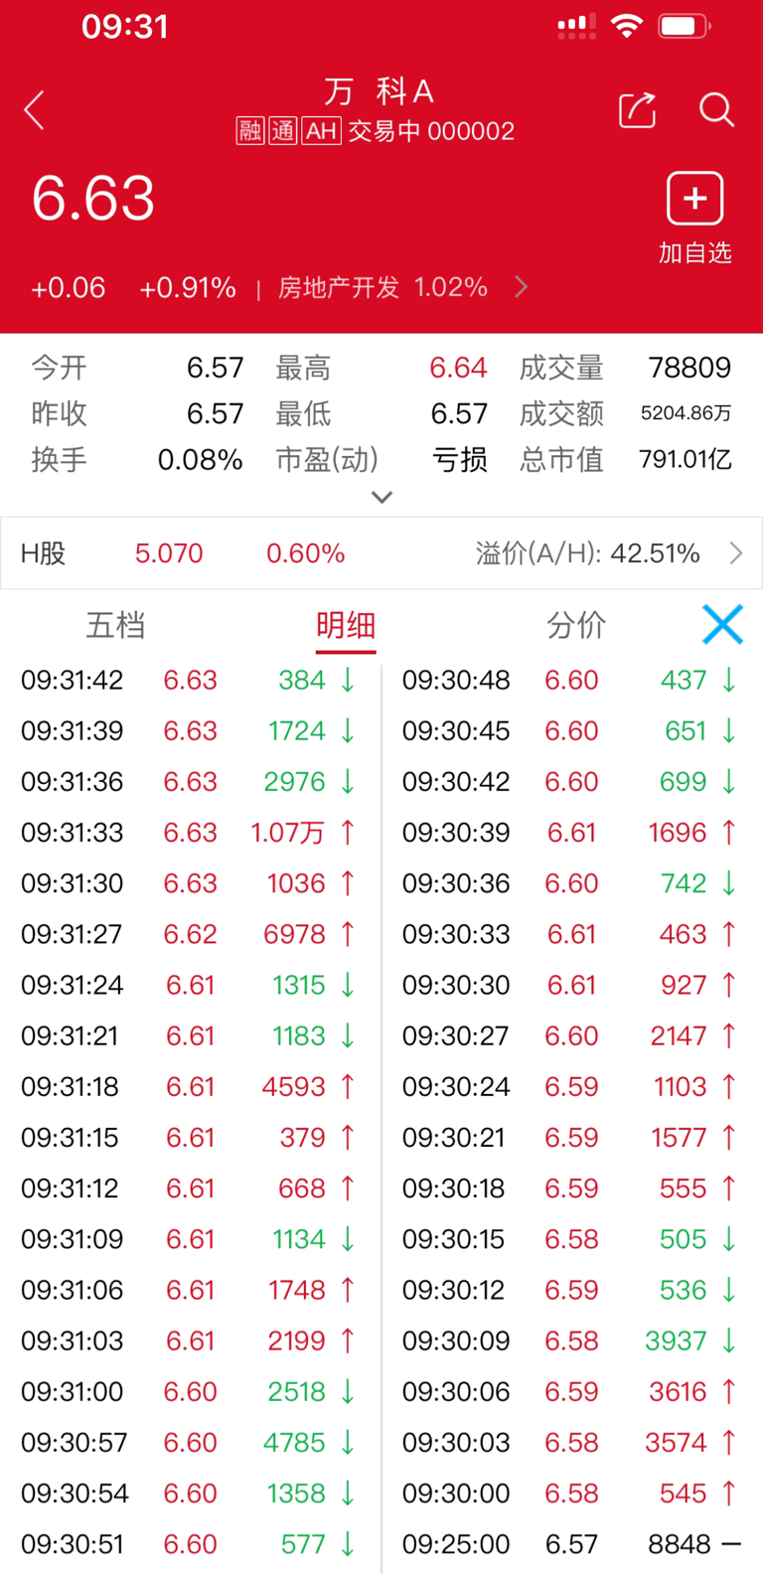Image resolution: width=763 pixels, height=1574 pixels.
Task: Tap the +0.91% change value
Action: [188, 288]
